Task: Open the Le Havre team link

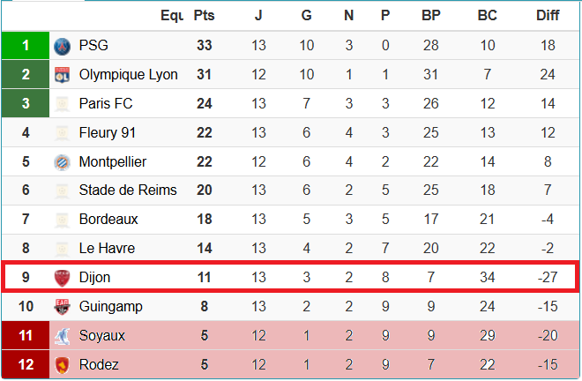Action: click(106, 249)
